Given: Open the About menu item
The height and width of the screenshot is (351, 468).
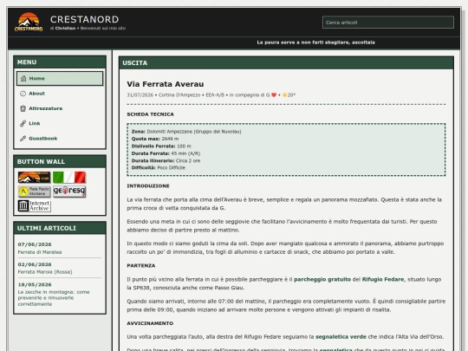Looking at the screenshot, I should (60, 94).
